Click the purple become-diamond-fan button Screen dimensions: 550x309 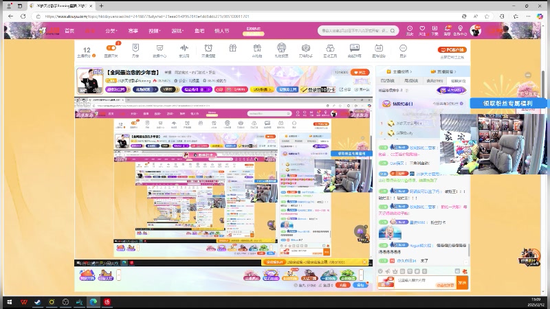click(452, 91)
